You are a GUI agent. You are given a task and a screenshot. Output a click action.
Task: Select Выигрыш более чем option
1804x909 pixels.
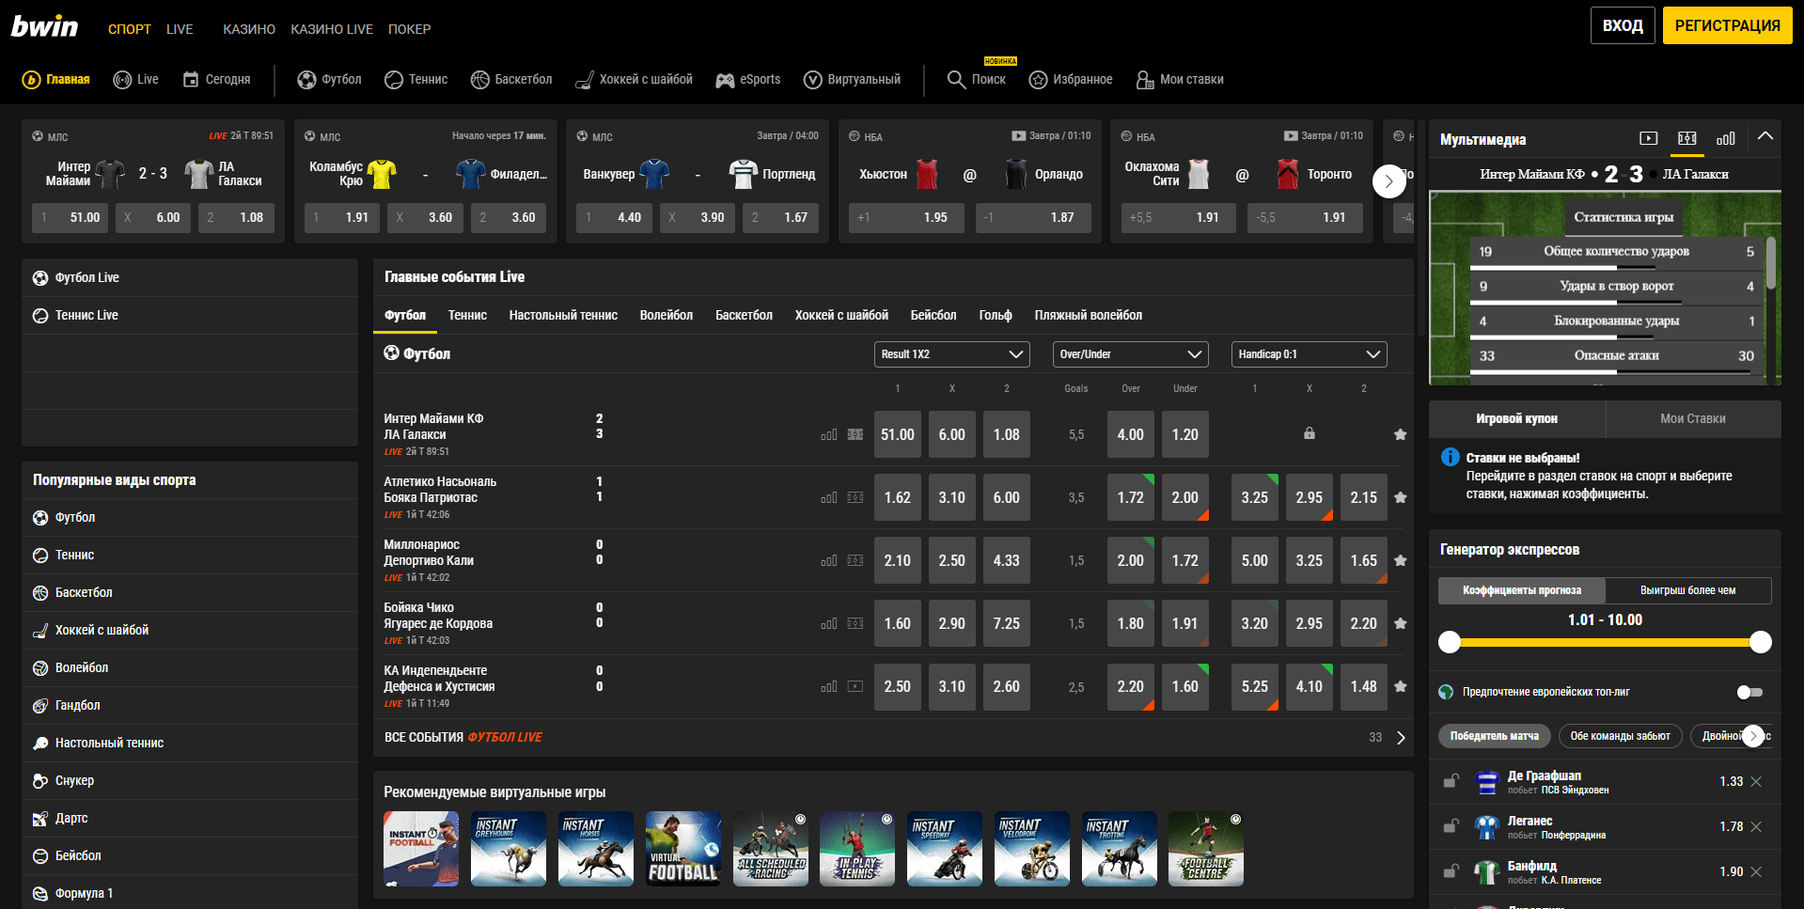coord(1687,590)
